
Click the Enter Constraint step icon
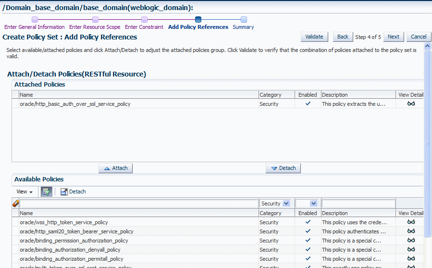[144, 19]
